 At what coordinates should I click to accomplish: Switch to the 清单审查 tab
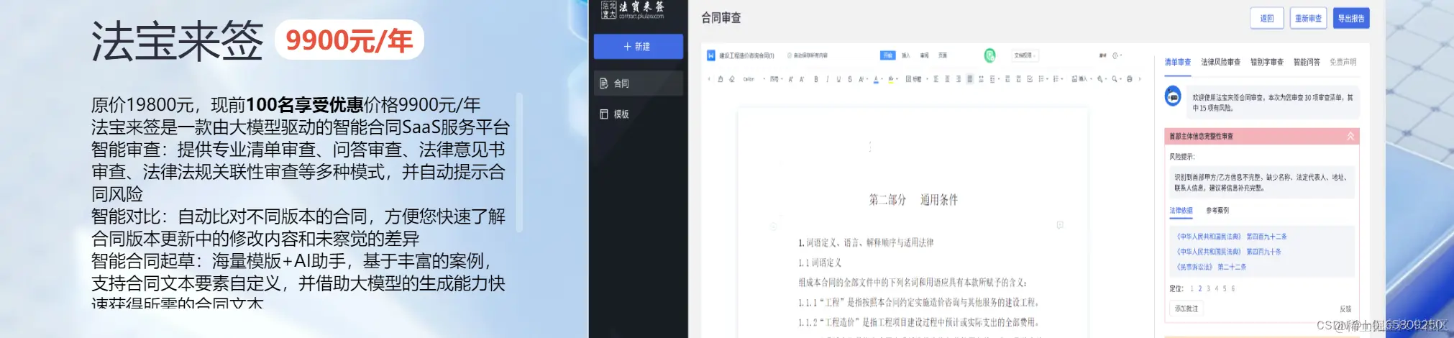tap(1178, 62)
